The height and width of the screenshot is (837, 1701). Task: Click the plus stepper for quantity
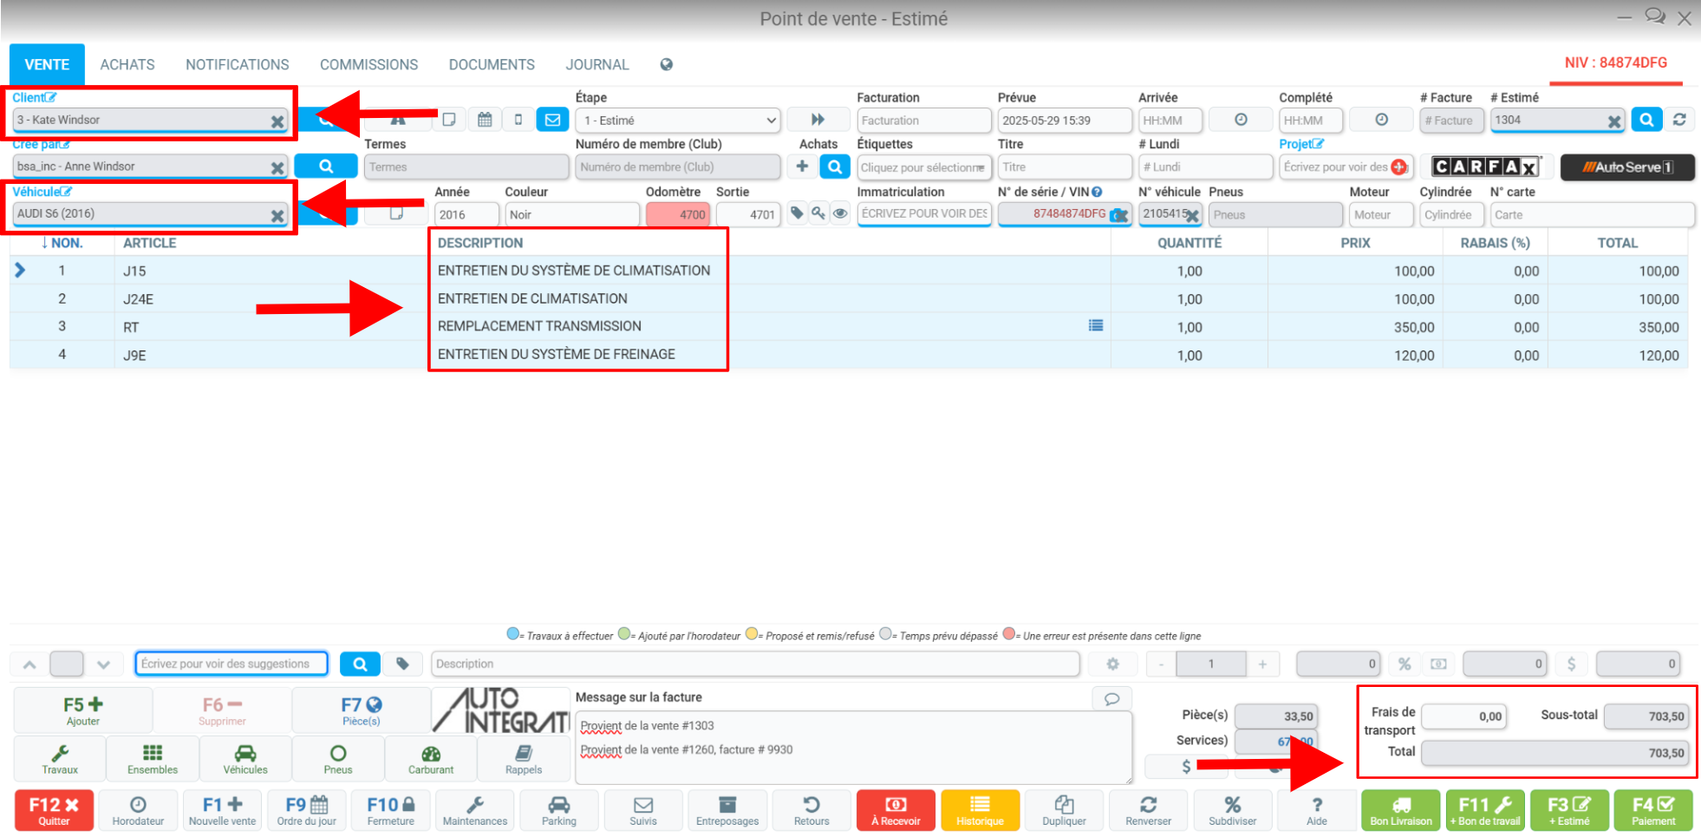click(x=1262, y=664)
